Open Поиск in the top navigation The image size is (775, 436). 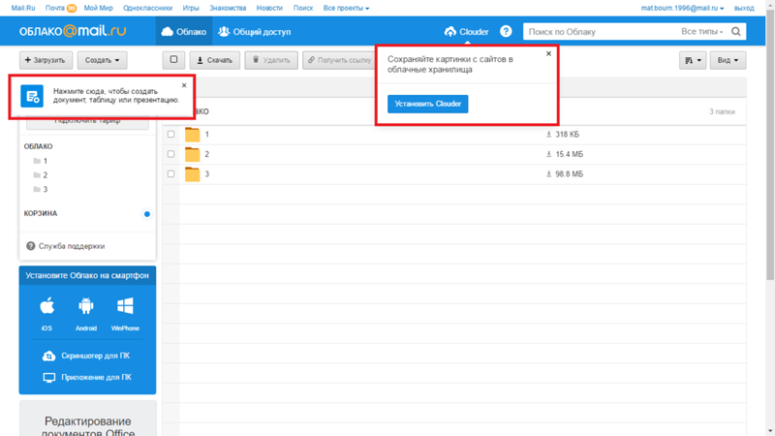(303, 8)
